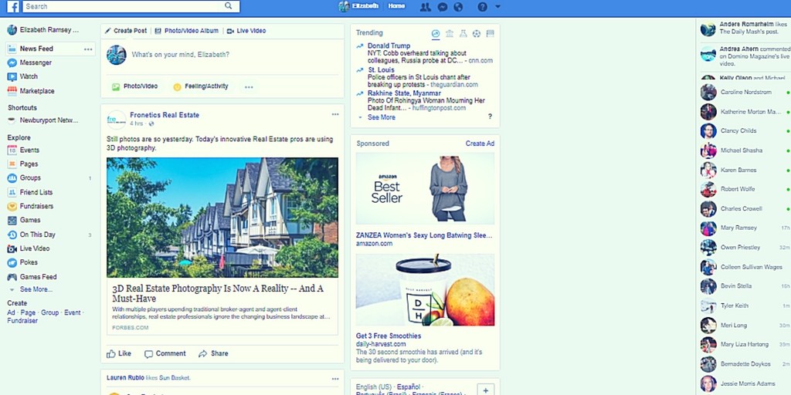
Task: Comment on the Fronetics post
Action: pyautogui.click(x=165, y=353)
